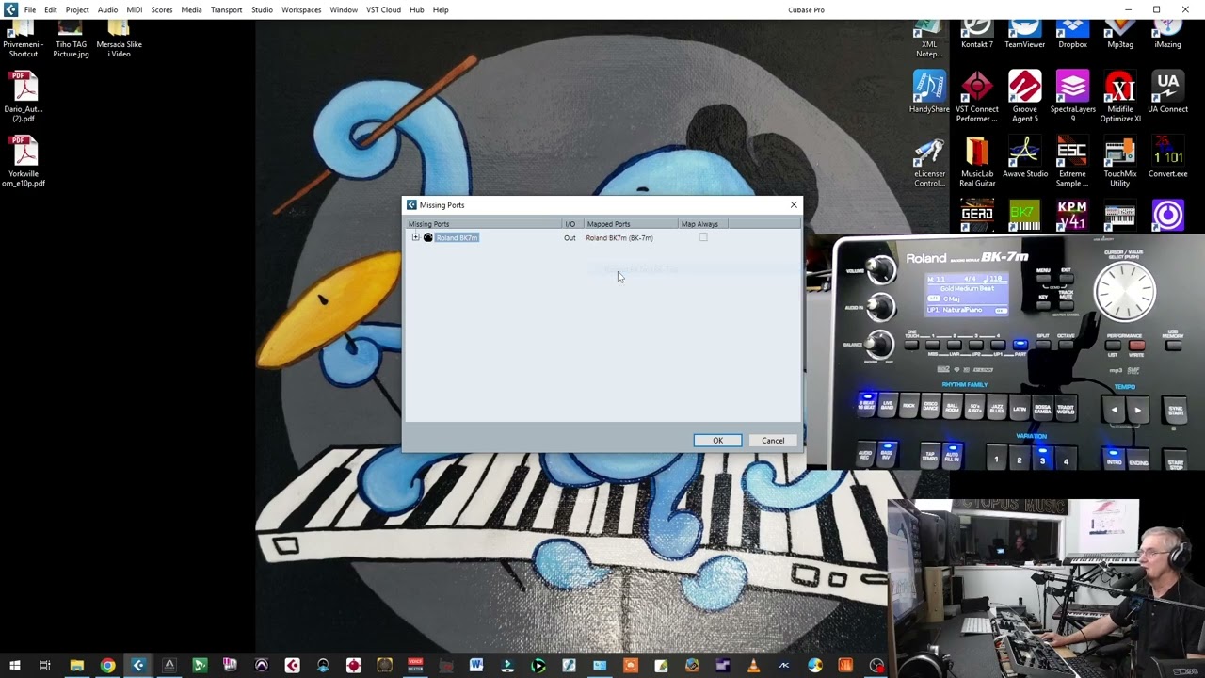Click the 'Out' I/O cell

[570, 237]
